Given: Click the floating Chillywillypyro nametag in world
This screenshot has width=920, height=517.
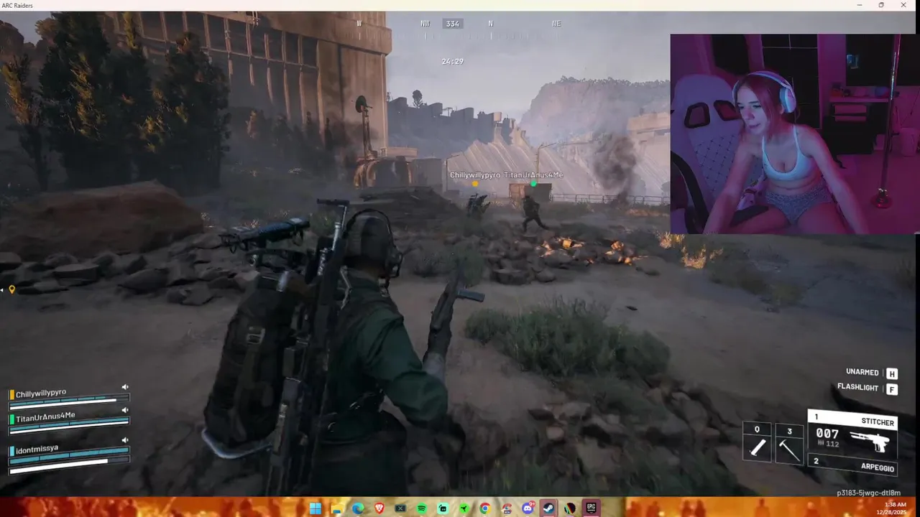Looking at the screenshot, I should (475, 175).
